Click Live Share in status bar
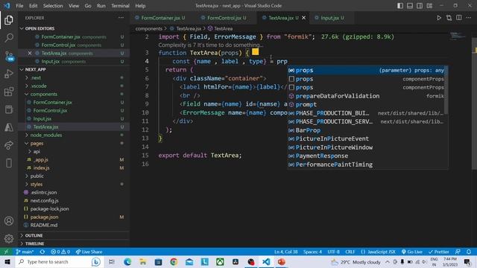Screen dimensions: 477x268 (89, 252)
